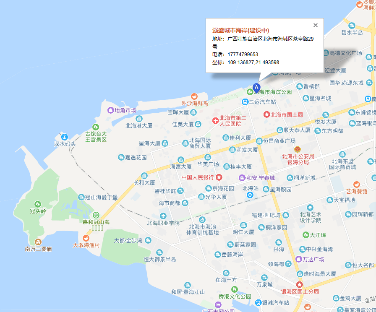The height and width of the screenshot is (312, 376).
Task: Click the phone number 17774799653
Action: click(x=243, y=55)
